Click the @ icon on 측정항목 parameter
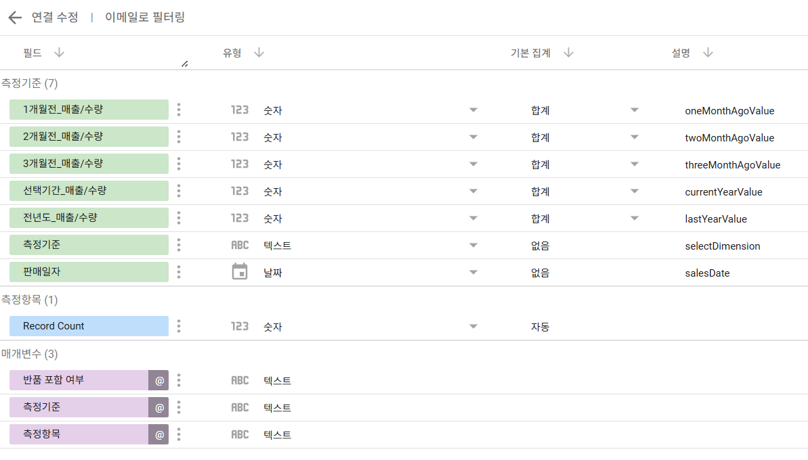Screen dimensions: 808x460 (x=158, y=434)
